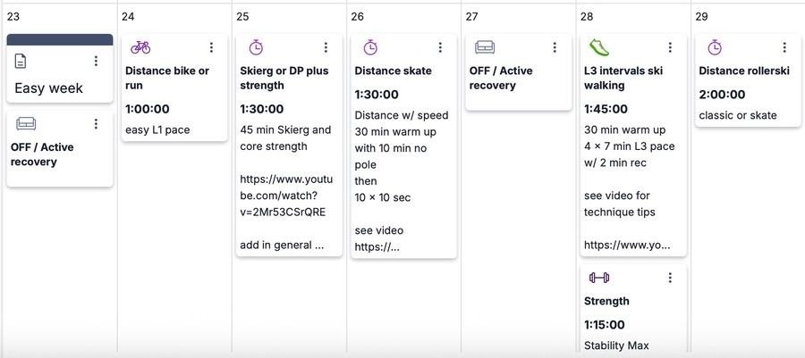The image size is (805, 358).
Task: Open the truncated link in L3 intervals card
Action: [x=627, y=245]
